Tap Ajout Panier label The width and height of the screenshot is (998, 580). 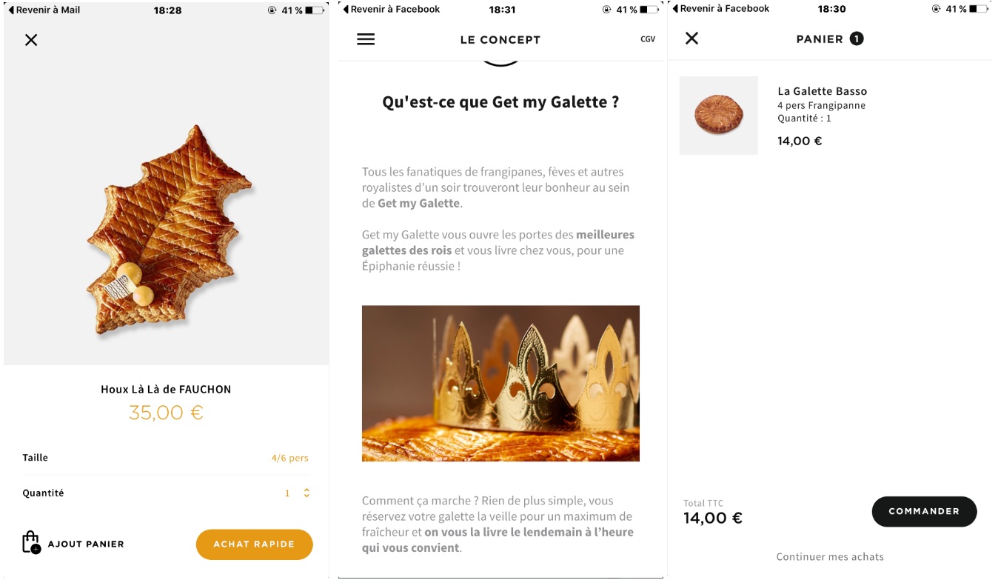tap(86, 544)
